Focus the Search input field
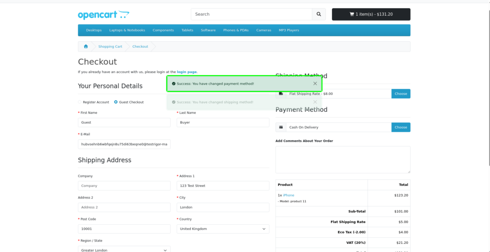Screen dimensions: 490x252 point(252,14)
